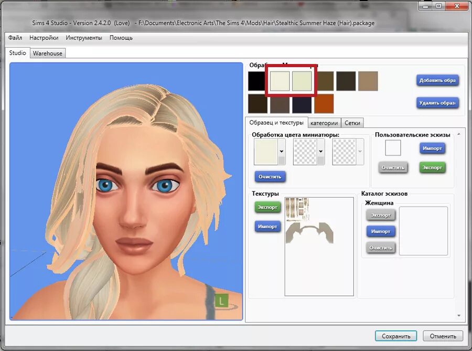Click the empty custom thumbnail box
The height and width of the screenshot is (351, 472).
pos(393,148)
